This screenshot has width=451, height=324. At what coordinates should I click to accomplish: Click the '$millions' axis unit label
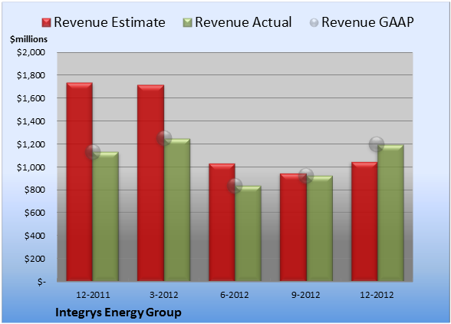coord(28,39)
